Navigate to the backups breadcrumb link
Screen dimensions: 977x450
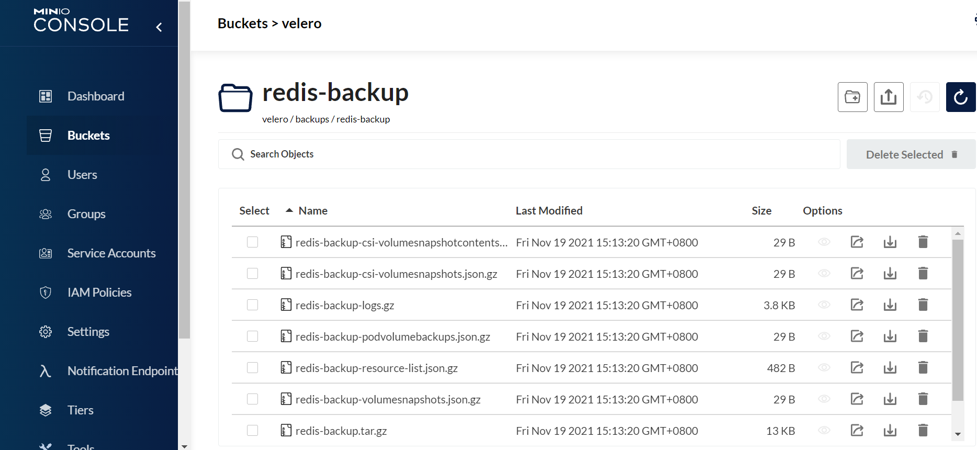312,119
